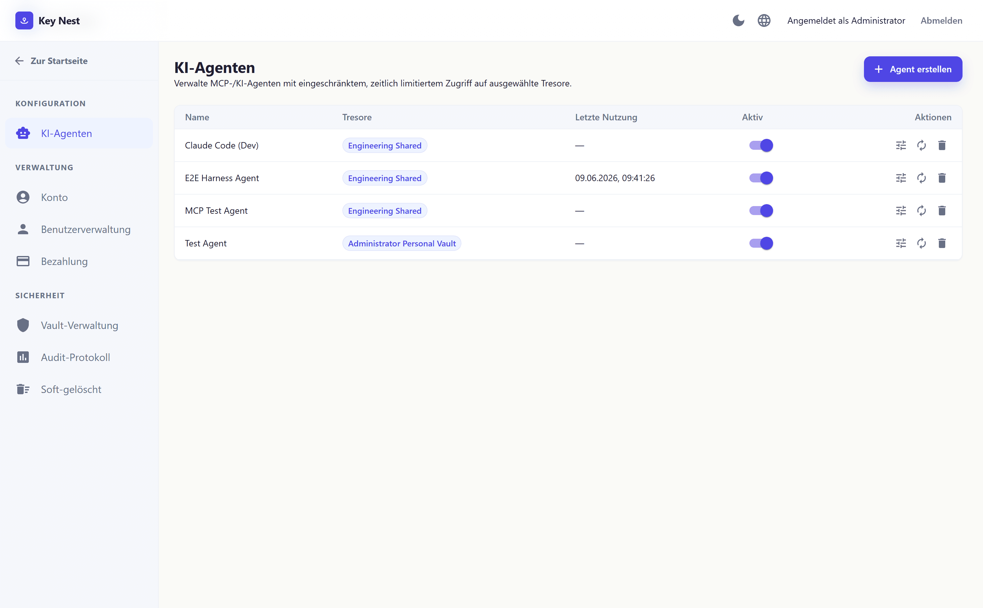Regenerate token for E2E Harness Agent

(x=922, y=178)
